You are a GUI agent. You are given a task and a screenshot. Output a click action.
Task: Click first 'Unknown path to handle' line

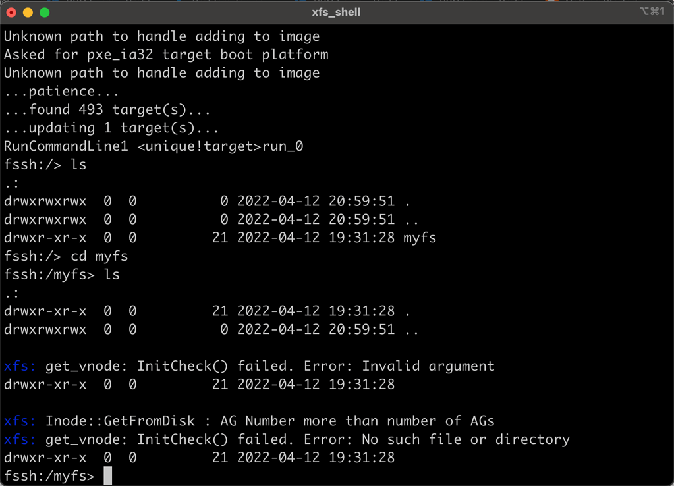(x=162, y=36)
